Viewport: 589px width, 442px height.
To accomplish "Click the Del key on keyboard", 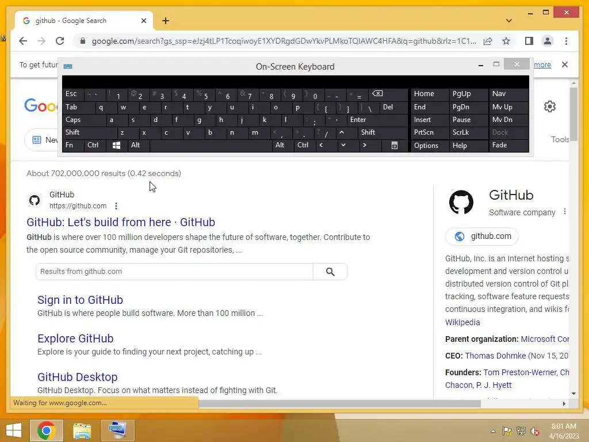I will (x=393, y=107).
